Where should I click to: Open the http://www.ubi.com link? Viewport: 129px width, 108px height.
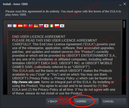point(26,82)
